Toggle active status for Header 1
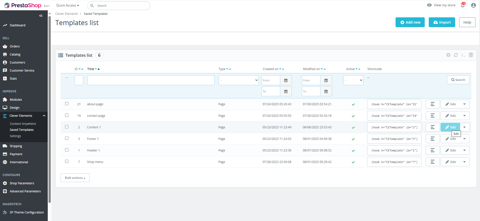 tap(353, 151)
